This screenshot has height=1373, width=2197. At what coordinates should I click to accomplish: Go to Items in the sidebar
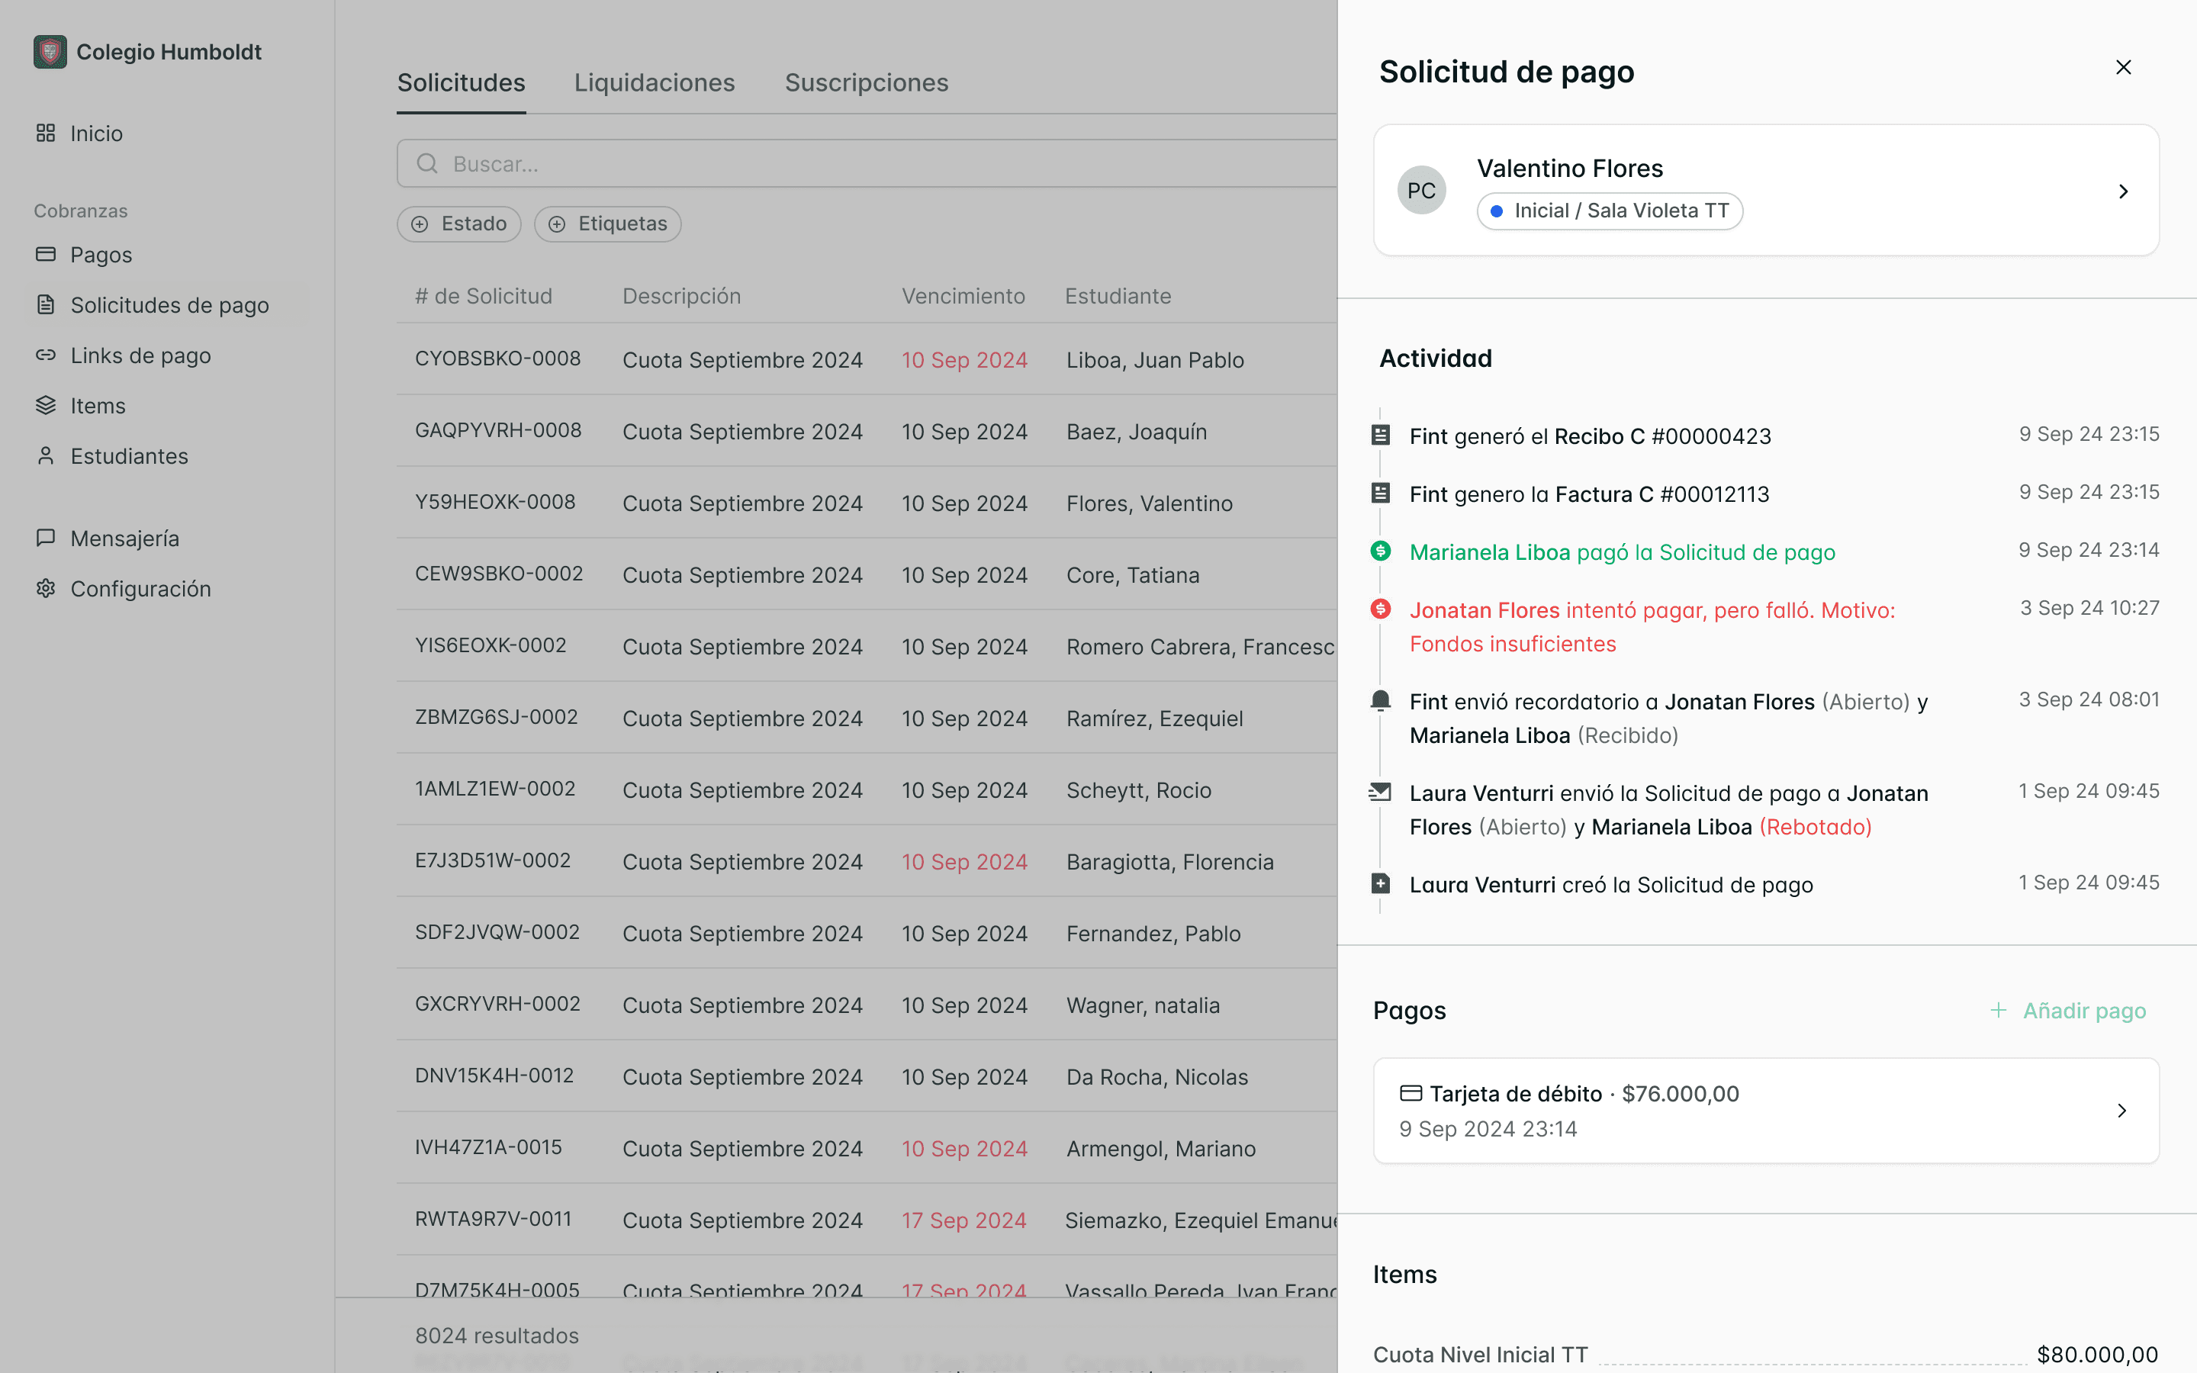[97, 406]
